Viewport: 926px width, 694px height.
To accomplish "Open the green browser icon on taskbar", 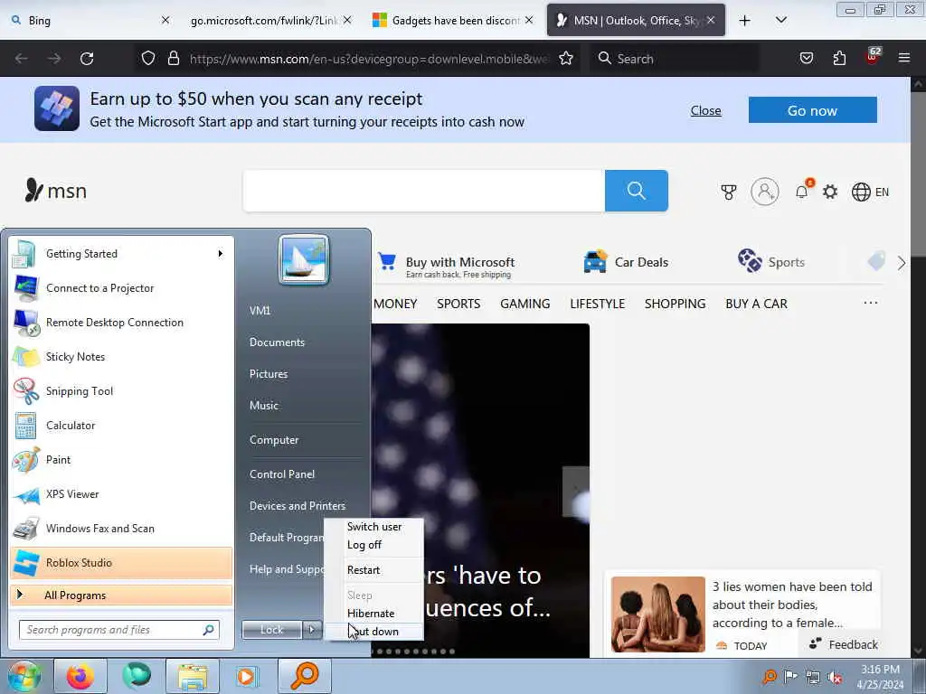I will click(137, 676).
